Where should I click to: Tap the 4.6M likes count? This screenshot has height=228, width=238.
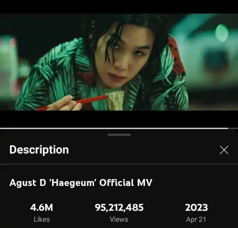pos(41,207)
